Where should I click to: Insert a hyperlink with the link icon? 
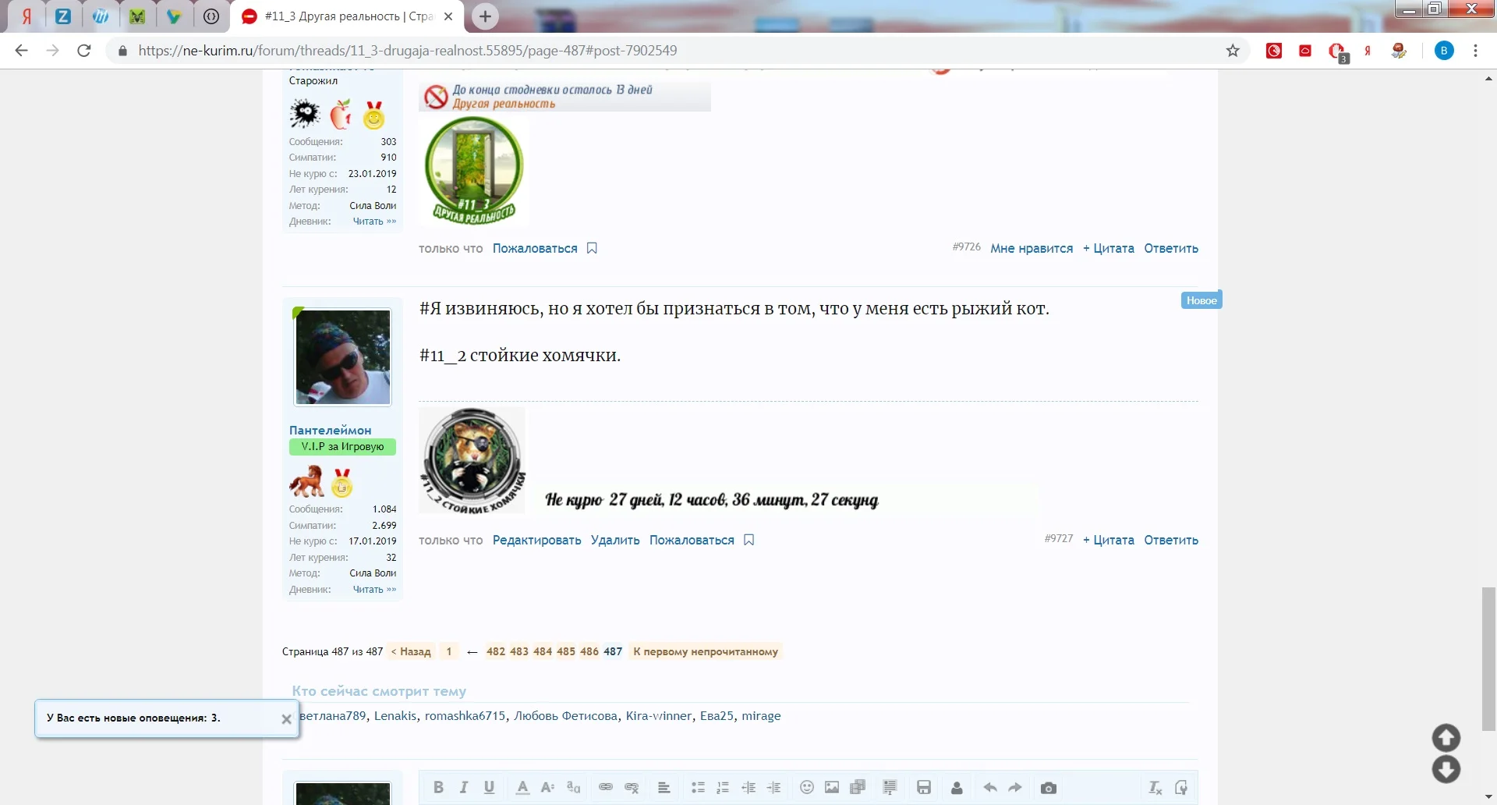(606, 787)
